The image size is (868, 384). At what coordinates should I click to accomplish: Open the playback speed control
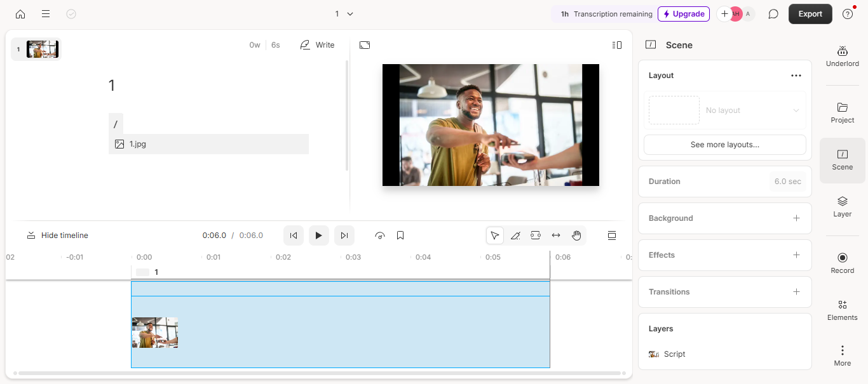(x=379, y=235)
